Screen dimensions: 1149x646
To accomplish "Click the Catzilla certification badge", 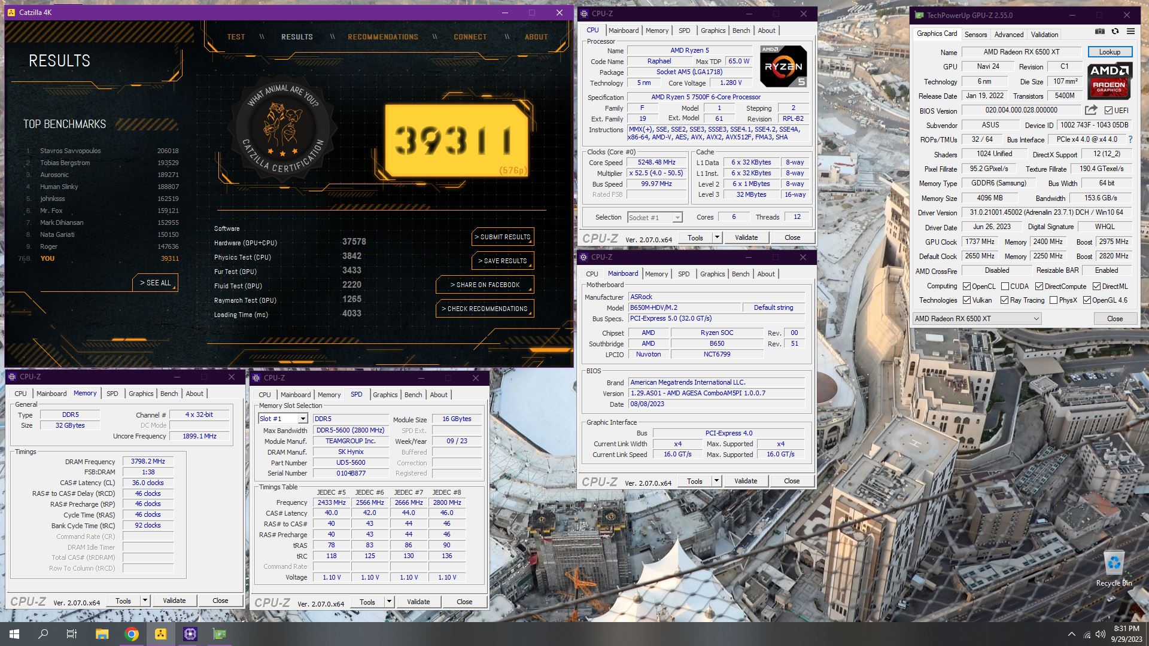I will [x=282, y=129].
